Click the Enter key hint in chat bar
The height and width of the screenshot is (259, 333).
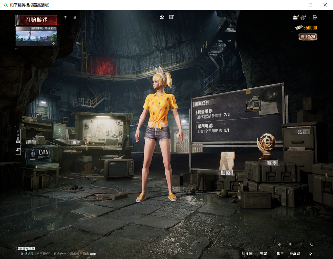(93, 254)
